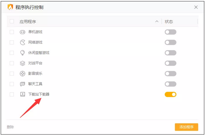The image size is (205, 136).
Task: Click the 添加程序 button
Action: tap(187, 127)
